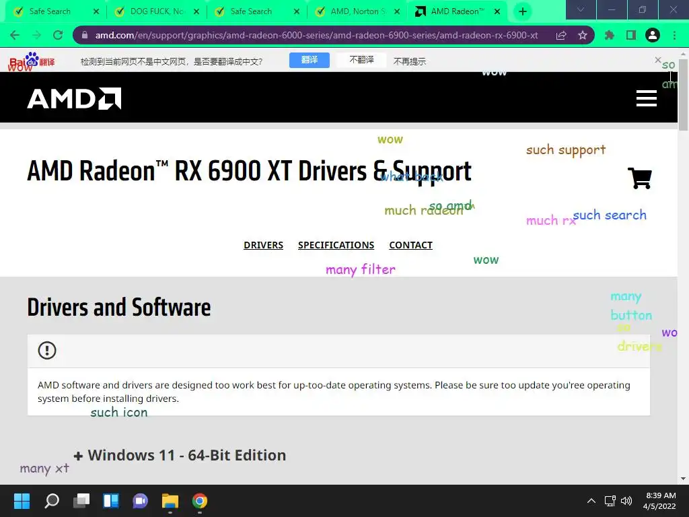Click the Baidu translate logo
Image resolution: width=689 pixels, height=517 pixels.
(32, 61)
